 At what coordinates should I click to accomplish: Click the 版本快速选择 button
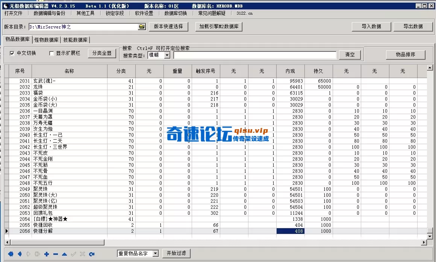point(168,27)
